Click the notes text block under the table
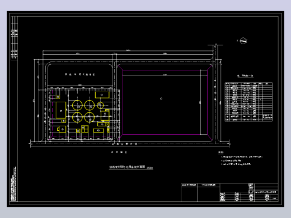291x218 pixels. [241, 158]
